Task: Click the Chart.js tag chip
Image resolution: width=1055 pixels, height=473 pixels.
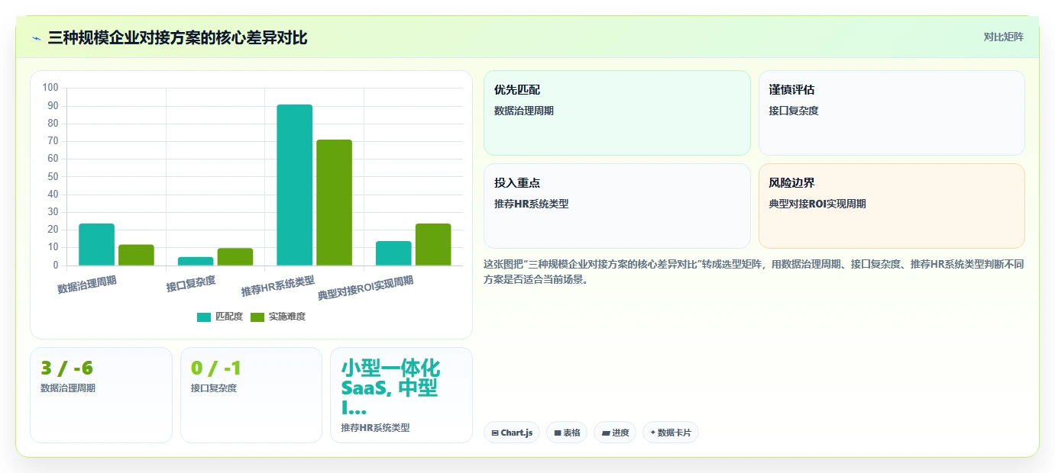Action: [512, 433]
